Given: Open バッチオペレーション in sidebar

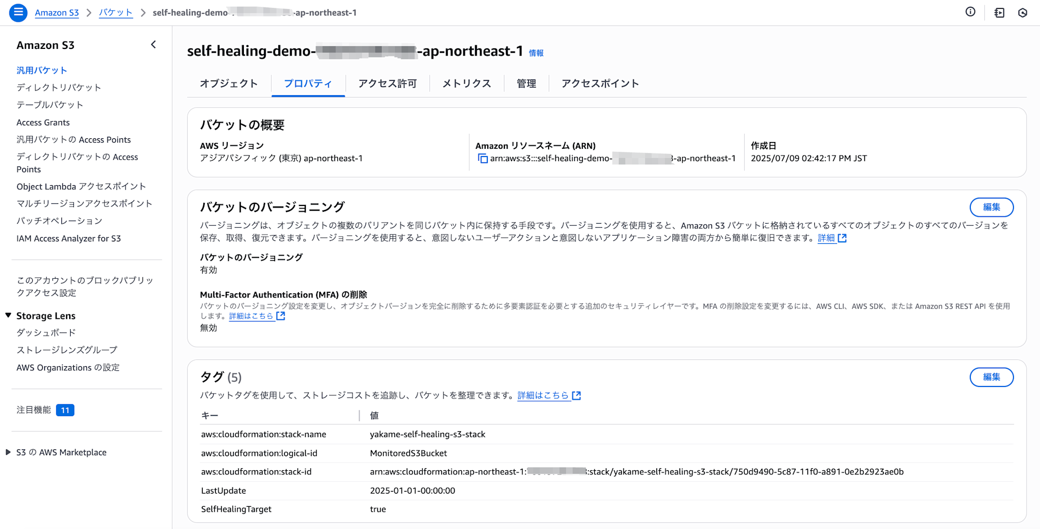Looking at the screenshot, I should click(59, 221).
